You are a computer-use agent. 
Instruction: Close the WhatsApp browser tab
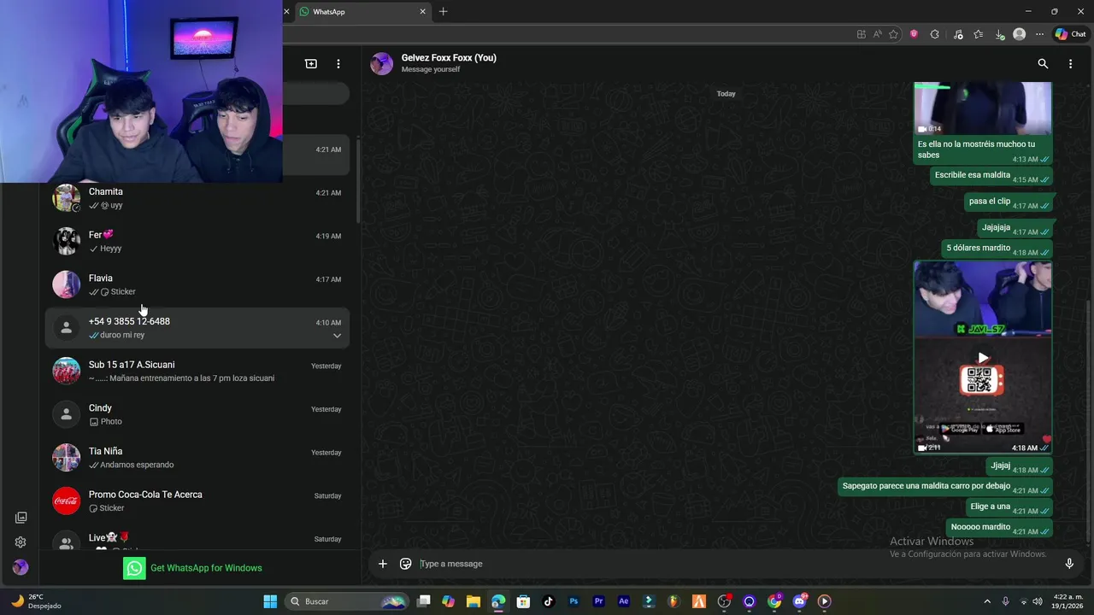[422, 12]
